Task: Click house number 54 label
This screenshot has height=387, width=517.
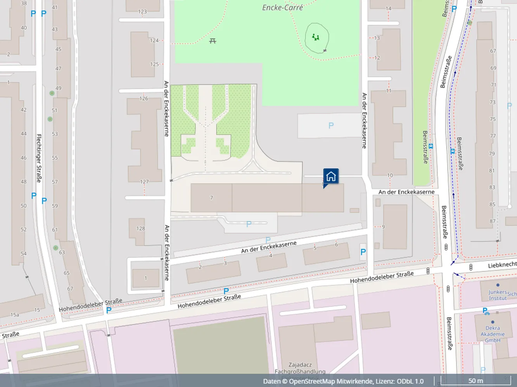Action: 24,253
